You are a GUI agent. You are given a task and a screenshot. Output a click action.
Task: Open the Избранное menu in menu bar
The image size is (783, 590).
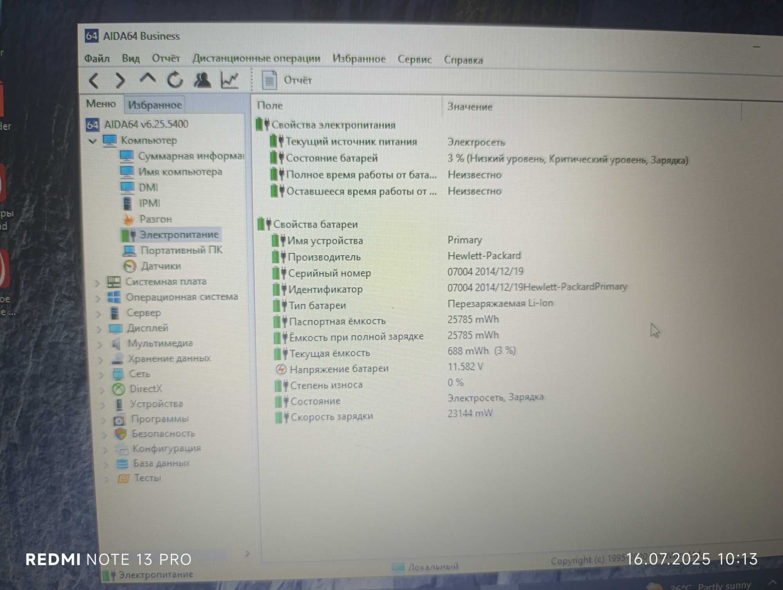pos(359,59)
